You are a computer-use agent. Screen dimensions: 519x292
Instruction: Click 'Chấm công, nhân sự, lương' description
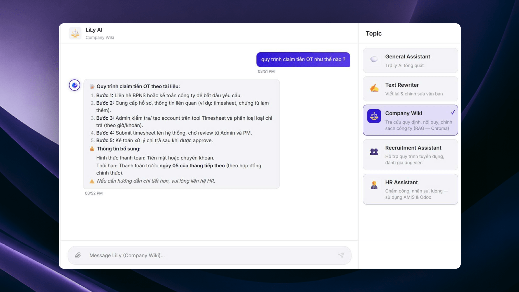click(417, 194)
